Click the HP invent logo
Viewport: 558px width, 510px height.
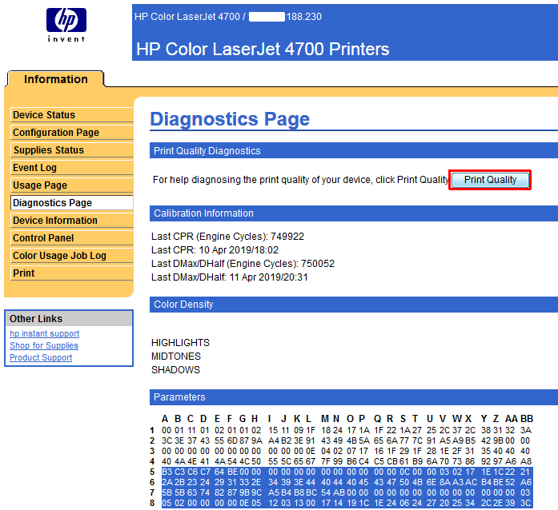(66, 25)
